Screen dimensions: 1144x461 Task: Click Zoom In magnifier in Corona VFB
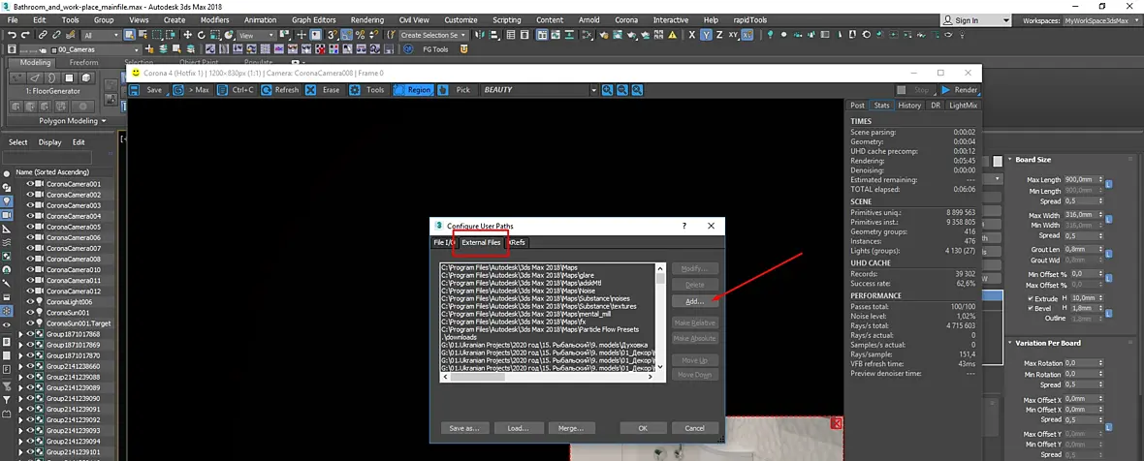tap(607, 89)
